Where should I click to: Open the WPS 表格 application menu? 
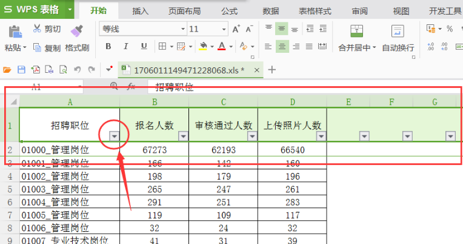33,10
